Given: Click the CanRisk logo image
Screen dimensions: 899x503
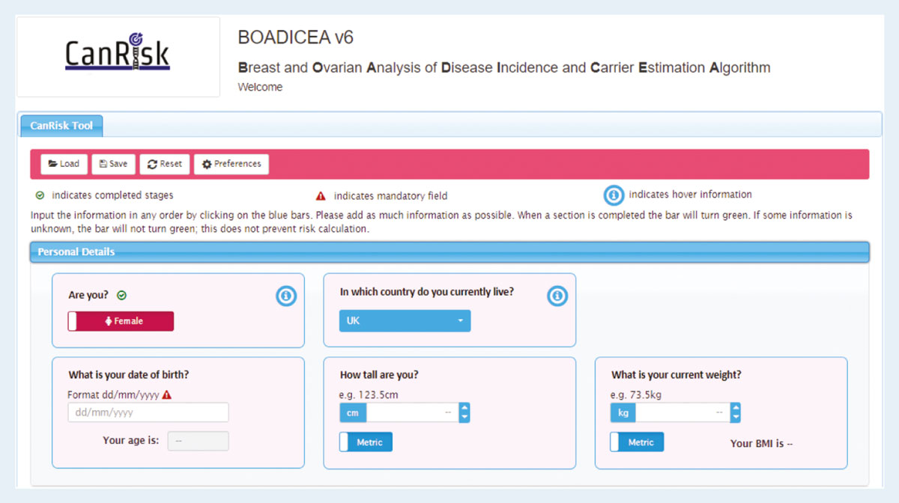Looking at the screenshot, I should (x=118, y=52).
